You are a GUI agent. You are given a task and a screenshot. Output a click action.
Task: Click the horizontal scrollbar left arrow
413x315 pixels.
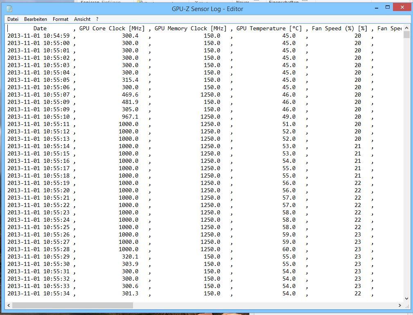click(9, 305)
